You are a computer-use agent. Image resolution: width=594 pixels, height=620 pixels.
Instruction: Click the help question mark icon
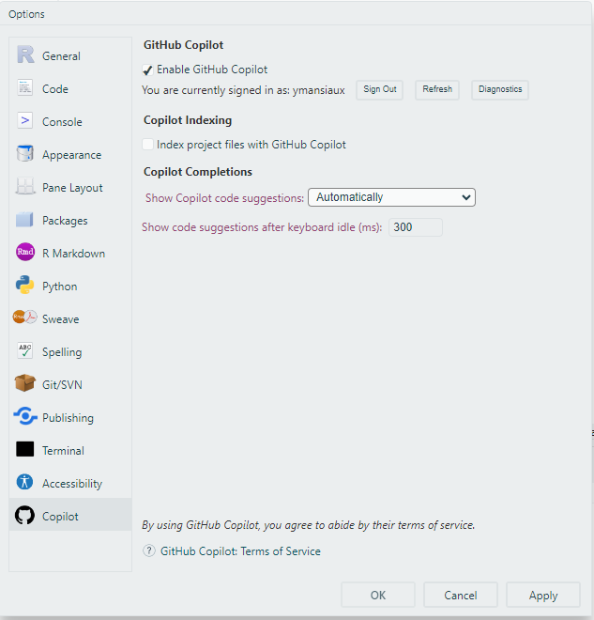[x=149, y=550]
